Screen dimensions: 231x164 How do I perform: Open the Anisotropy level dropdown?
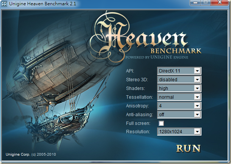coord(179,106)
